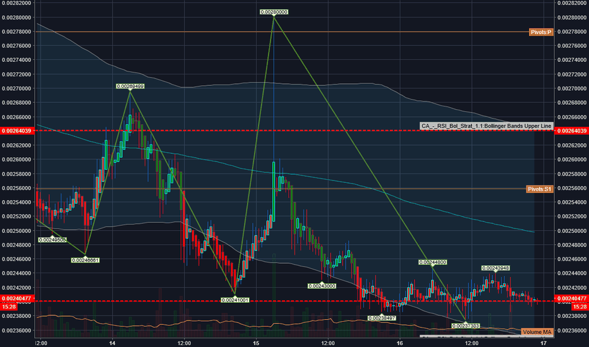589x347 pixels.
Task: Click the 0.00237383 zigzag low label
Action: pos(466,326)
